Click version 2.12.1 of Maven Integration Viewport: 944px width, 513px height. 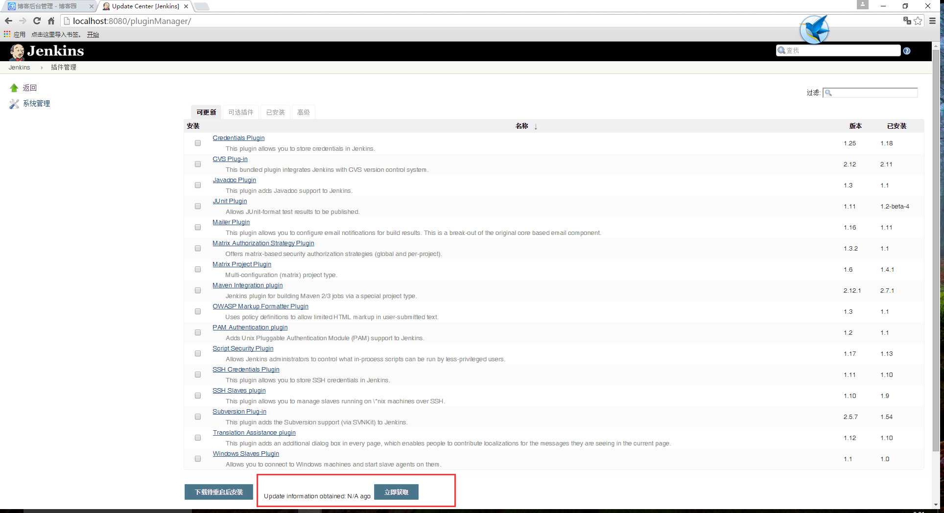click(852, 291)
